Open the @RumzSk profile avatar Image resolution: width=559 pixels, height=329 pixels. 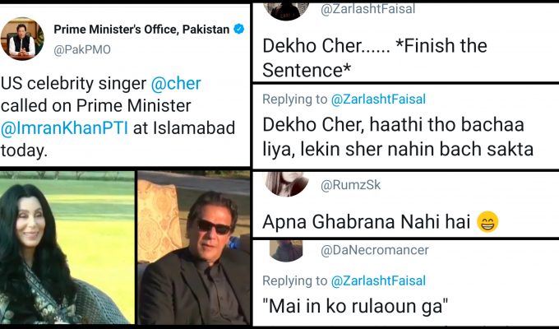287,182
